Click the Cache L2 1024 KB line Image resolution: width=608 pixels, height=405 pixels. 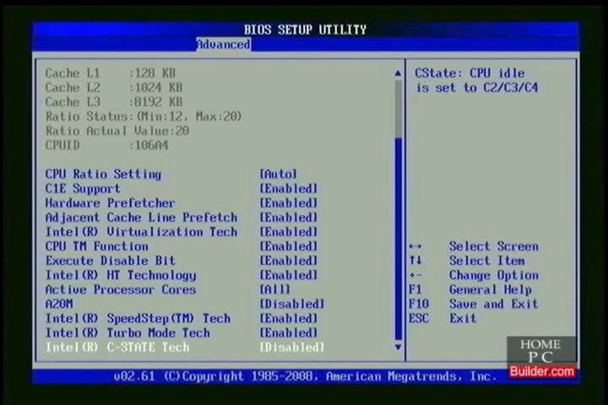coord(114,87)
